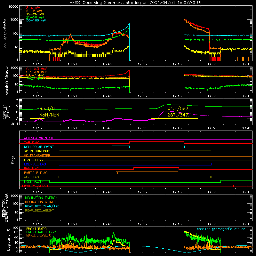This screenshot has height=256, width=256.
Task: Pick the yellow 12-25 keV legend entry
Action: pyautogui.click(x=35, y=14)
